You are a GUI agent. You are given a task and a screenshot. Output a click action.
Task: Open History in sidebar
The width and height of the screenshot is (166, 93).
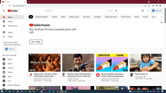[x=12, y=37]
